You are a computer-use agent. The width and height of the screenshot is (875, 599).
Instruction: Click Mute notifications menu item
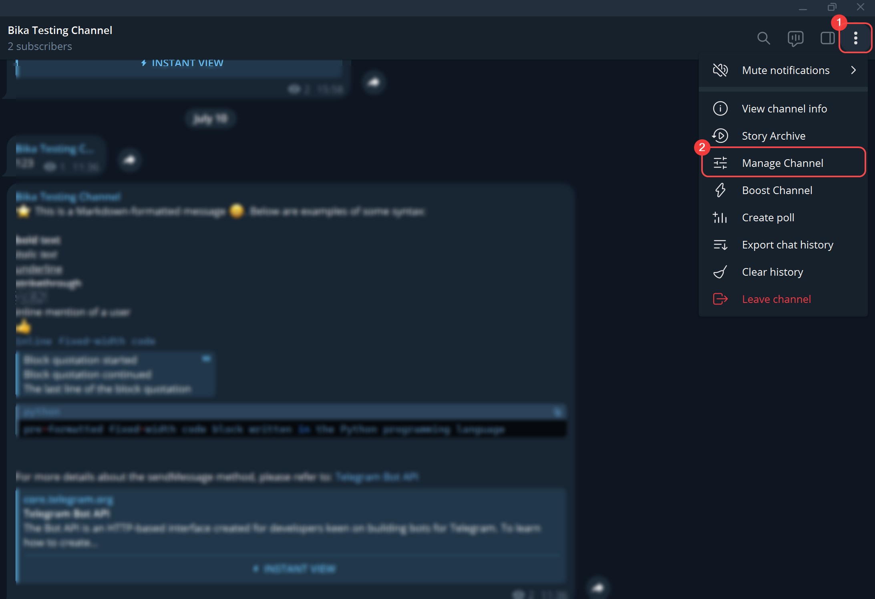click(x=786, y=69)
